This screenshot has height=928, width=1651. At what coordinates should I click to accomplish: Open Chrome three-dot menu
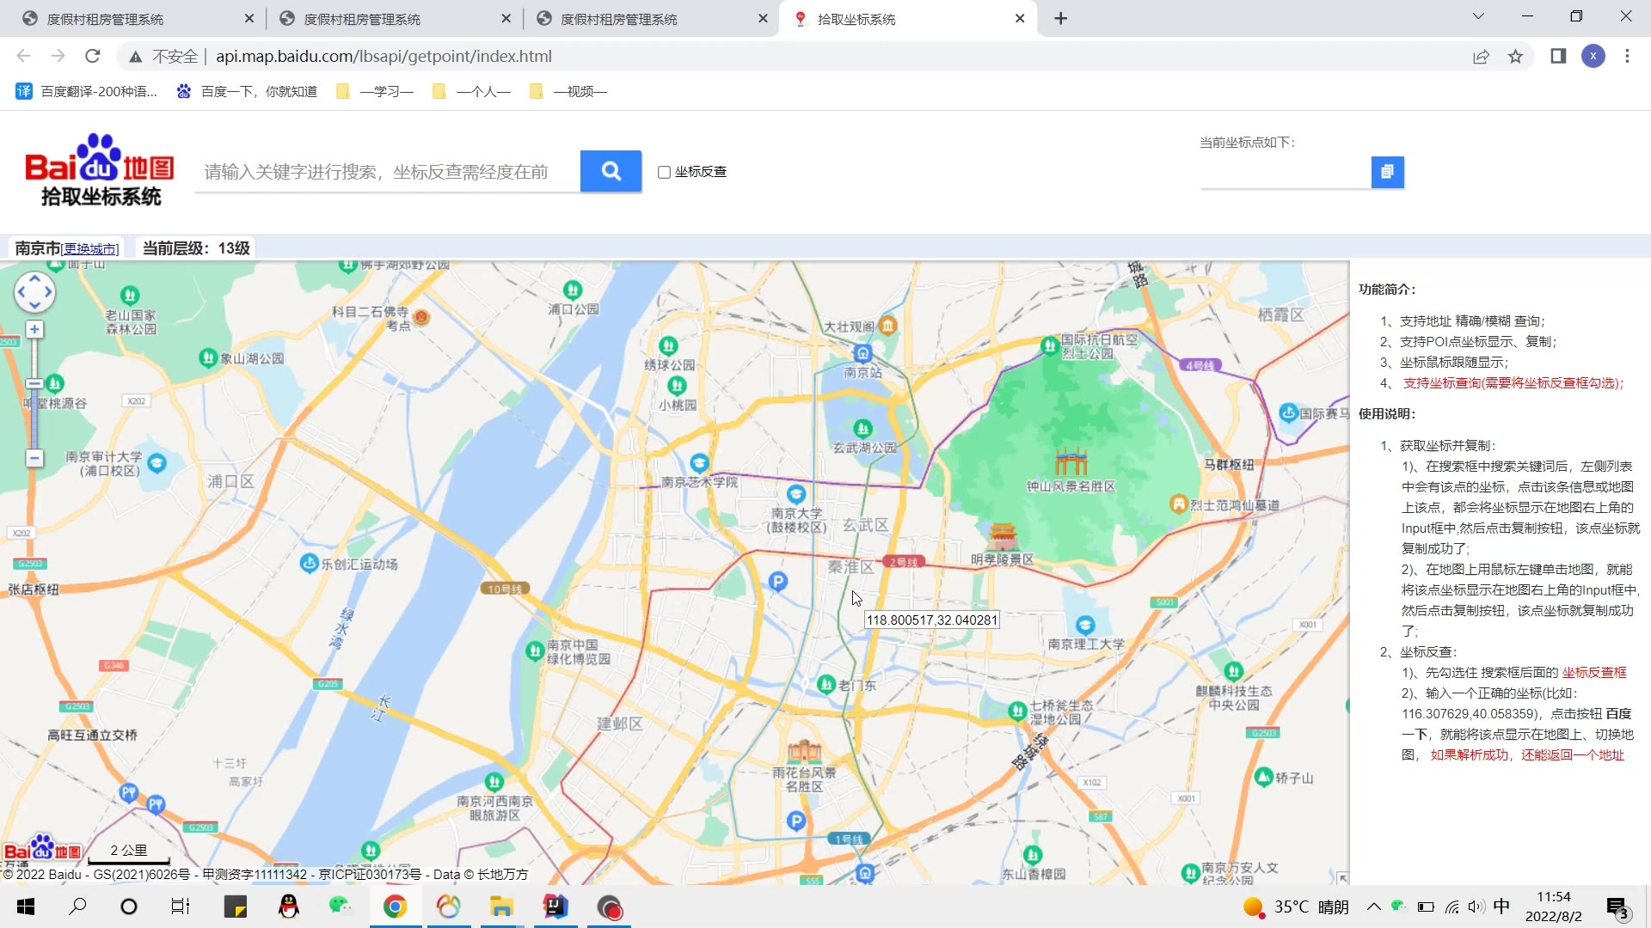tap(1627, 56)
